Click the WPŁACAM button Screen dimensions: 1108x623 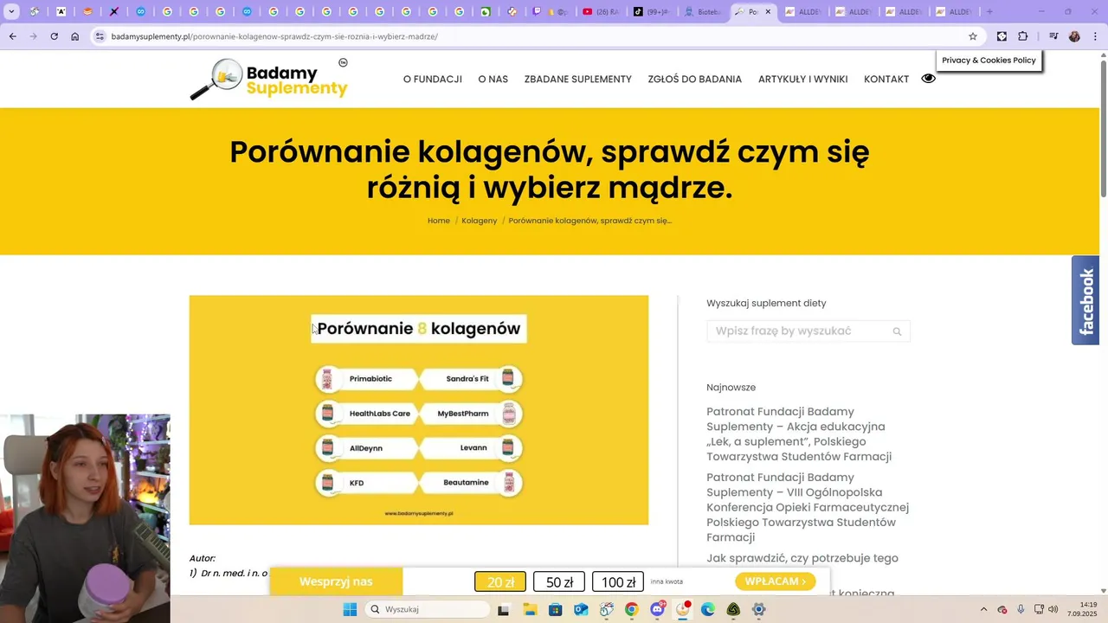click(x=775, y=581)
